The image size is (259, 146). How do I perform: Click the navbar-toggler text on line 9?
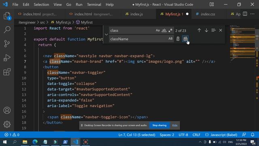point(87,73)
